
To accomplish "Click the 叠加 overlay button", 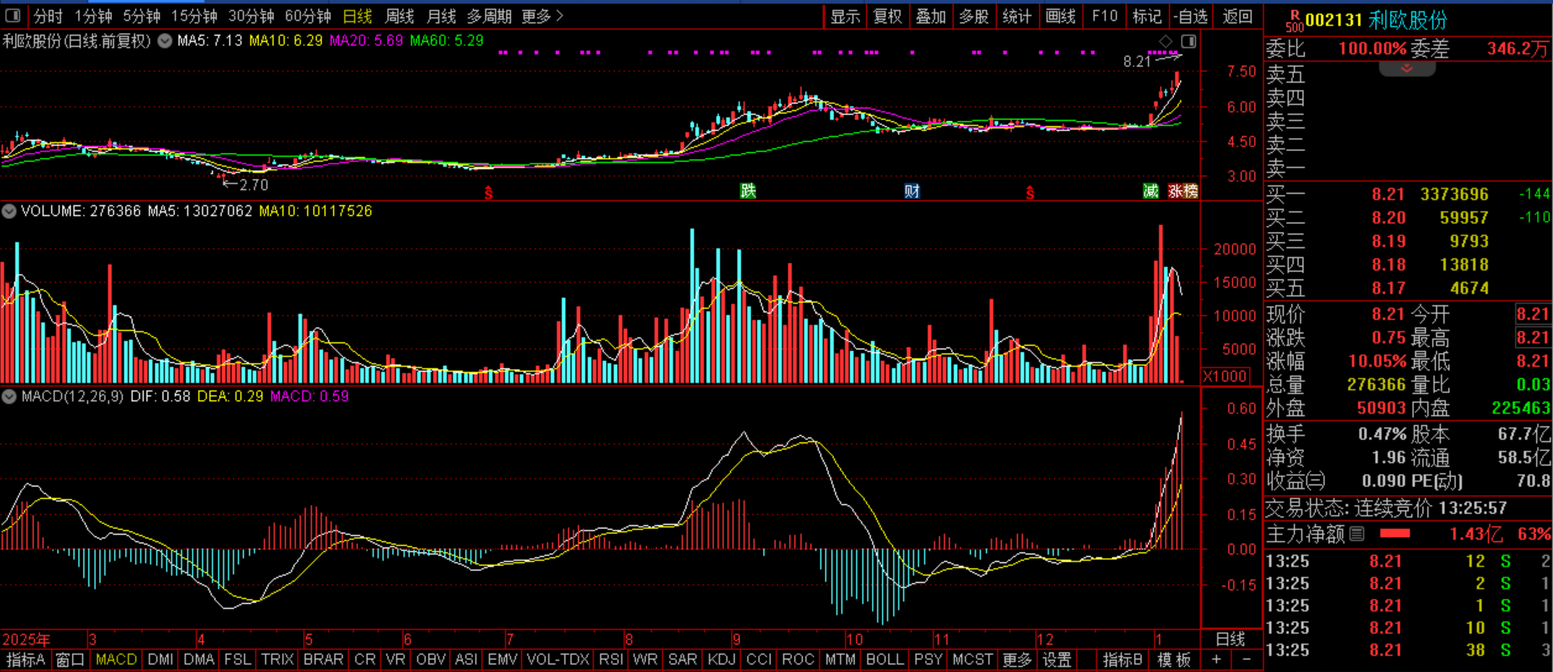I will [x=931, y=16].
